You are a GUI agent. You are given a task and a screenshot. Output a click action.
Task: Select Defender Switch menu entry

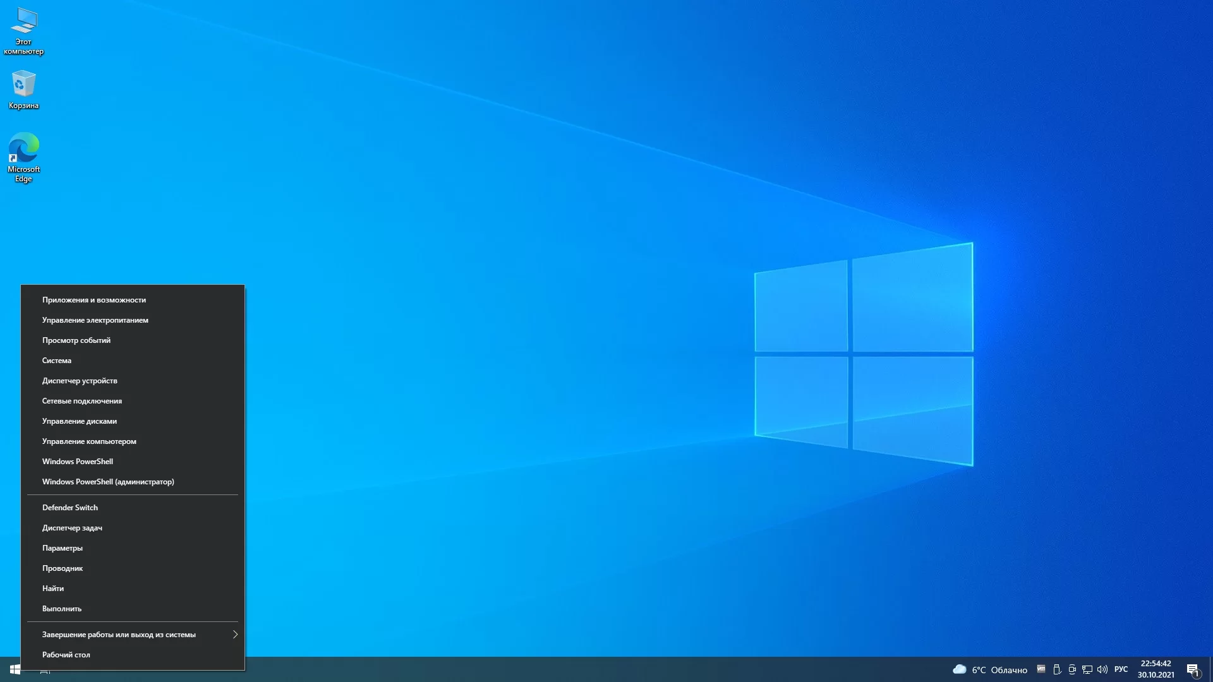[70, 508]
